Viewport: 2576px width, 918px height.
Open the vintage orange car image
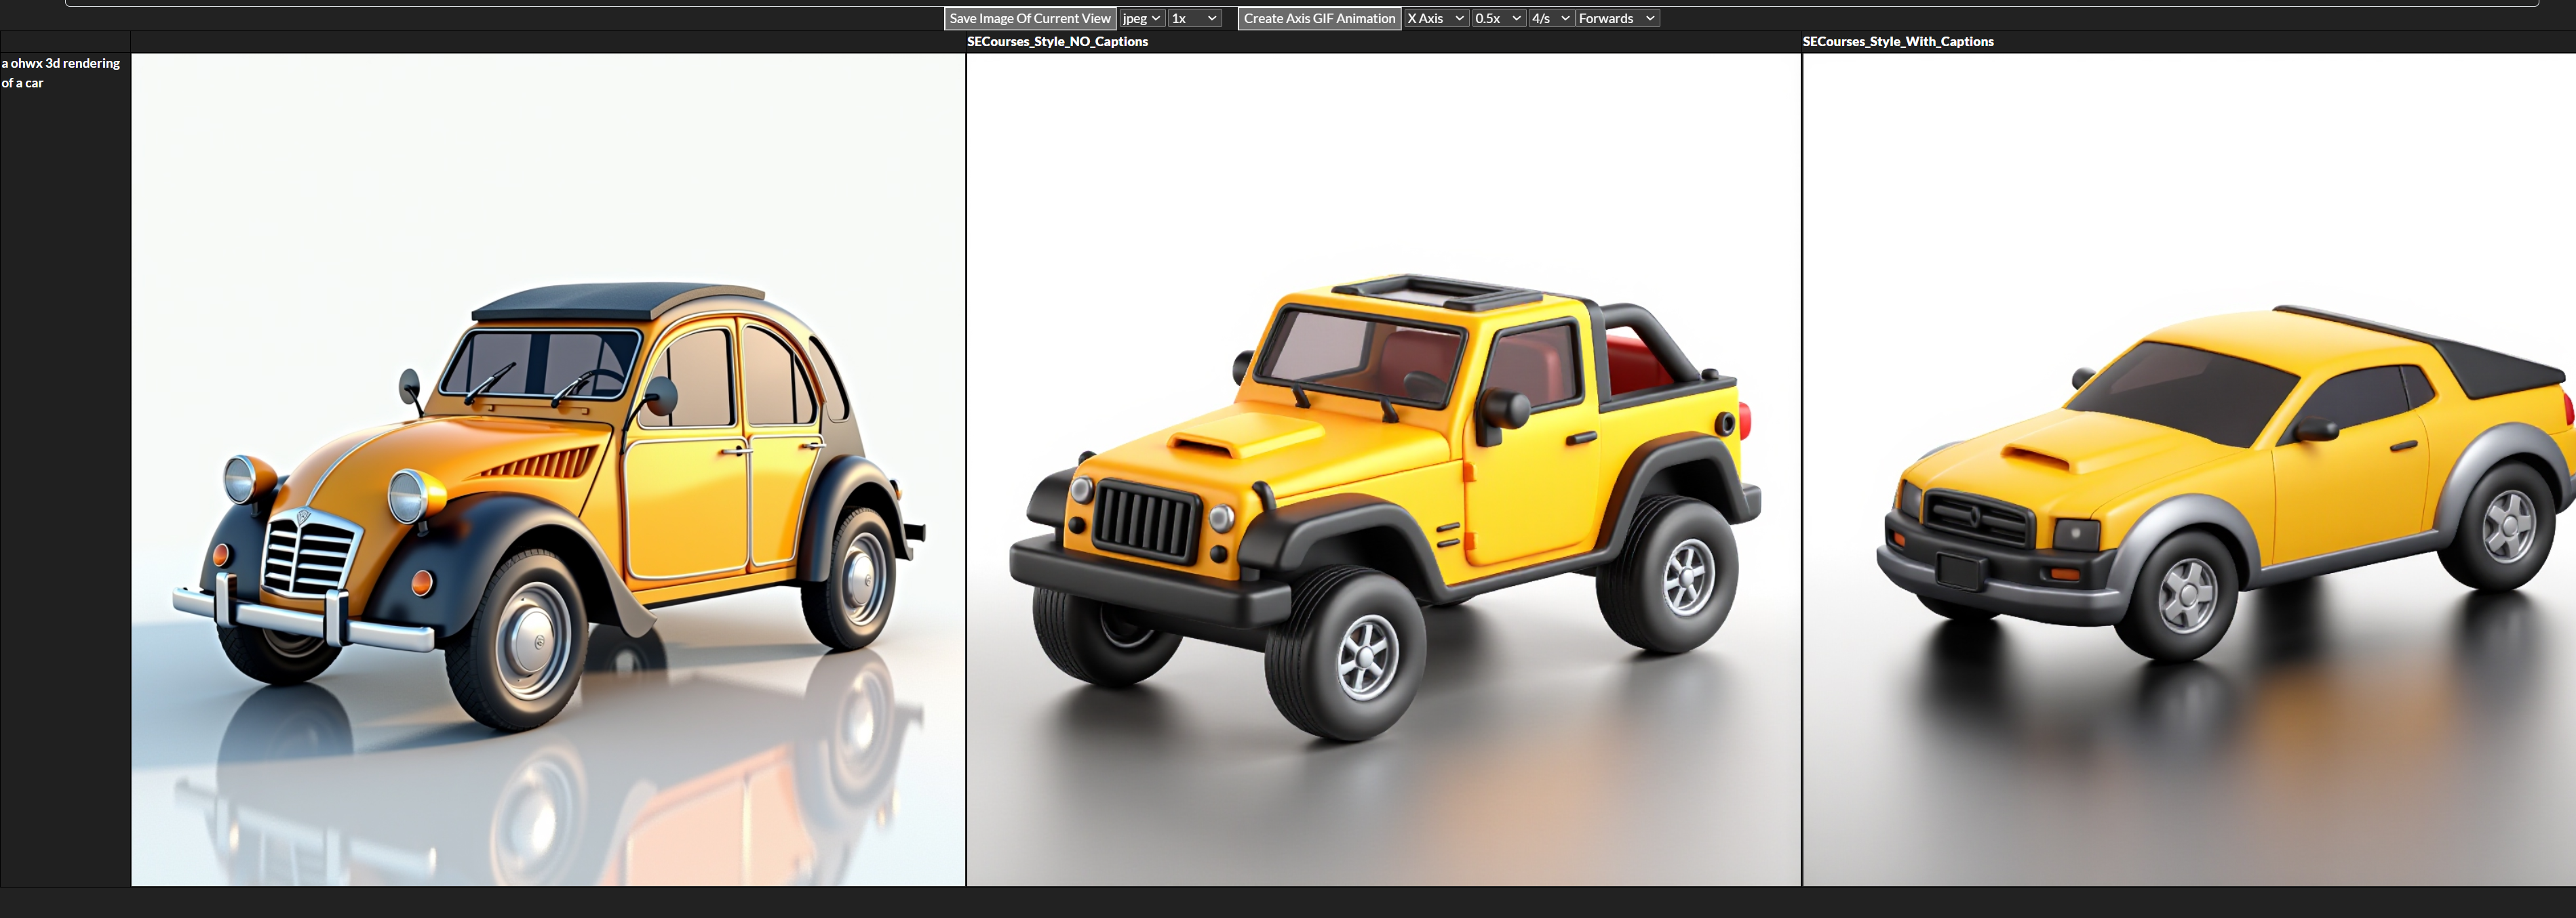coord(548,470)
